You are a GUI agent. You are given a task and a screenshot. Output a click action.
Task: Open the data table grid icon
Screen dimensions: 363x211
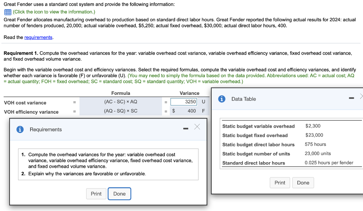pyautogui.click(x=8, y=12)
